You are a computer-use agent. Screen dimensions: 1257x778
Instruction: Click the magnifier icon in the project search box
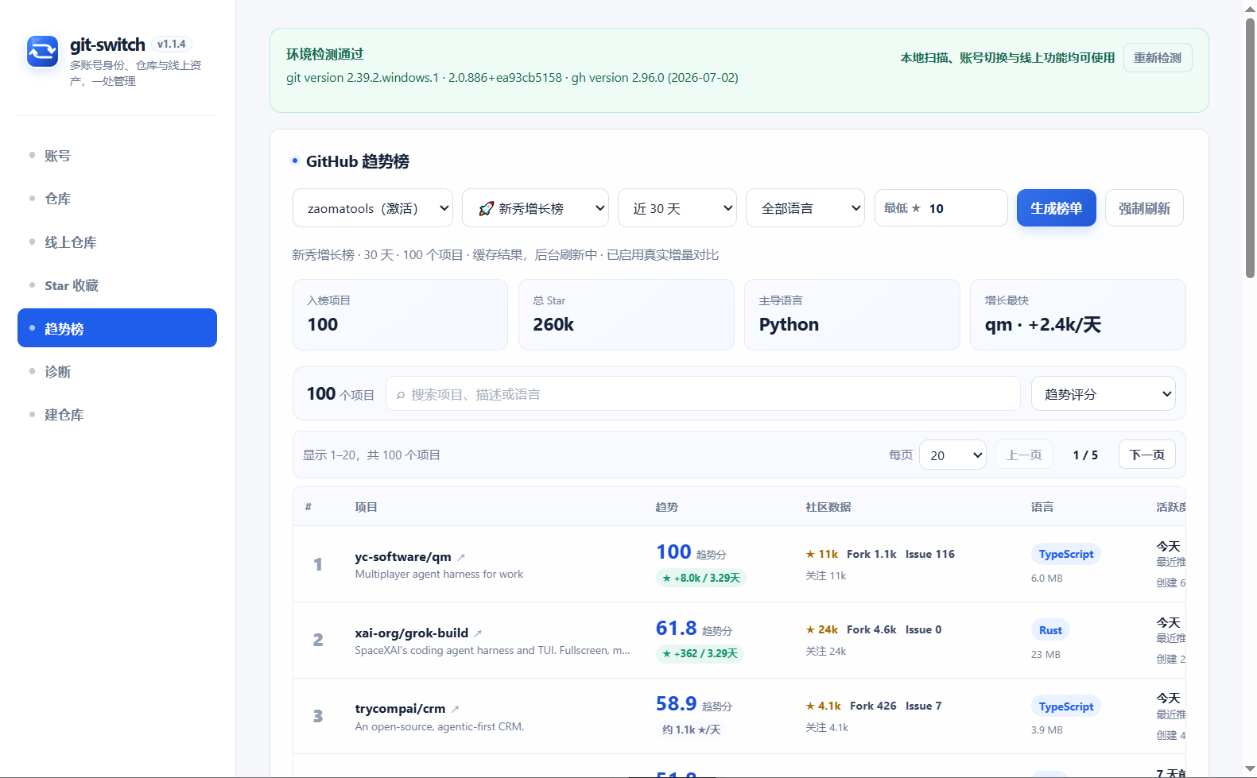click(401, 395)
